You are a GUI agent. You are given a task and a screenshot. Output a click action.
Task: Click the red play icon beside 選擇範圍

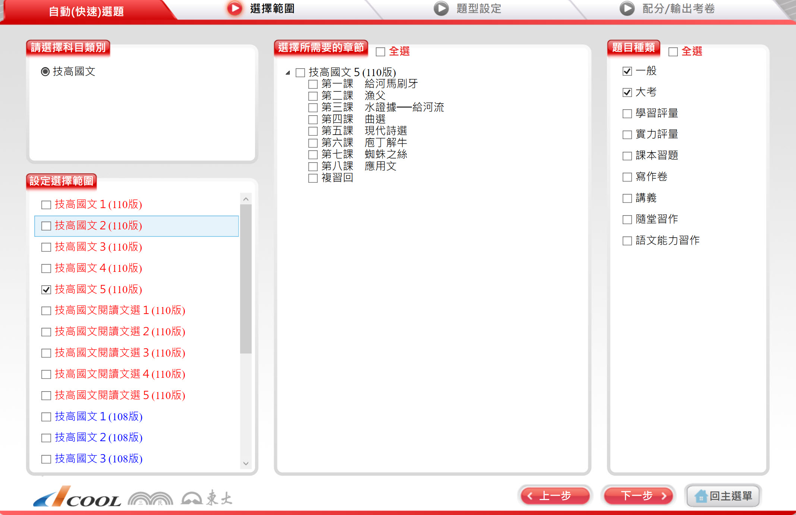tap(235, 8)
